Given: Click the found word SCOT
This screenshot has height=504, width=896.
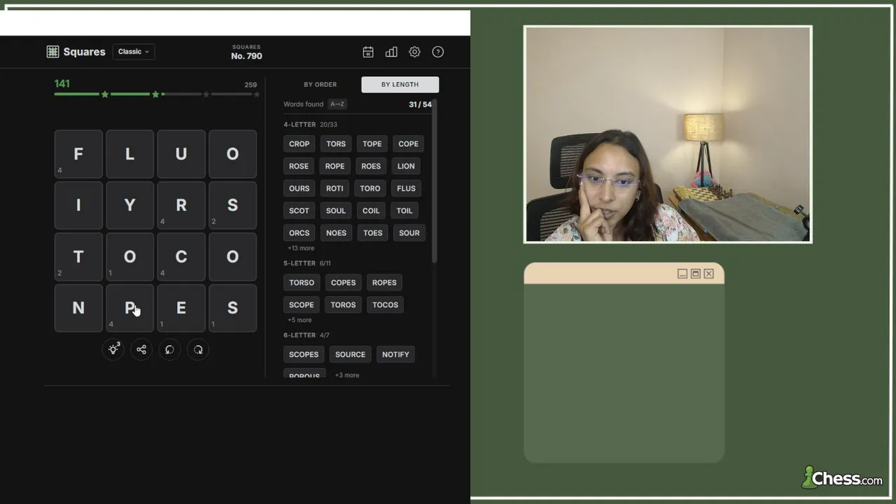Looking at the screenshot, I should [299, 211].
